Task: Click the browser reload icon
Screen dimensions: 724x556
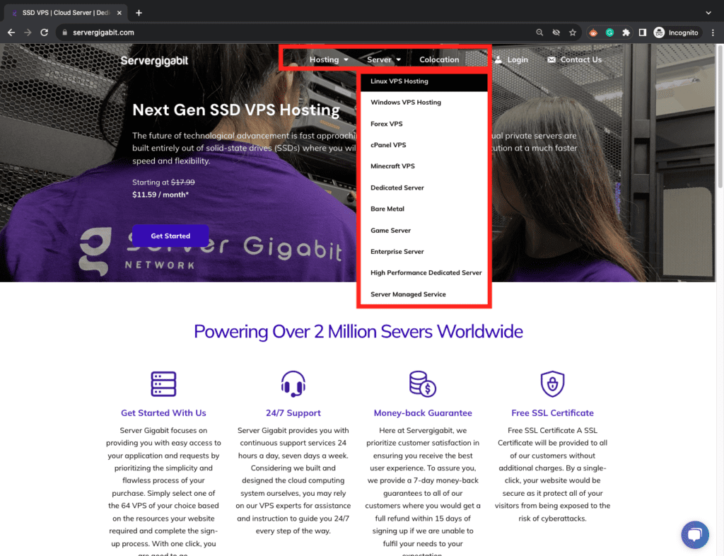Action: pos(44,32)
